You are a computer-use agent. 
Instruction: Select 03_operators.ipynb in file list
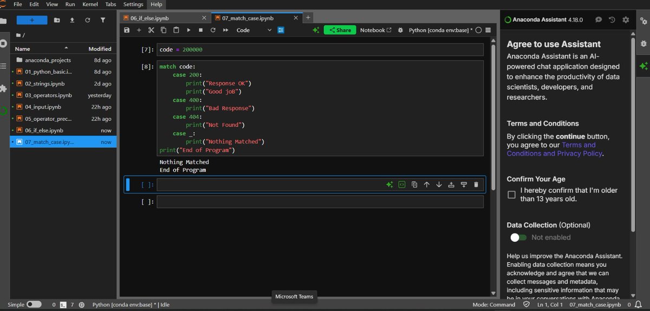click(x=63, y=95)
